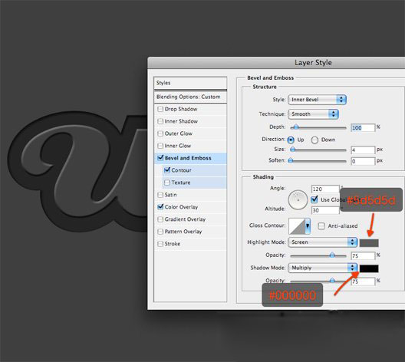Click the black shadow color swatch
The width and height of the screenshot is (405, 362).
tap(369, 268)
